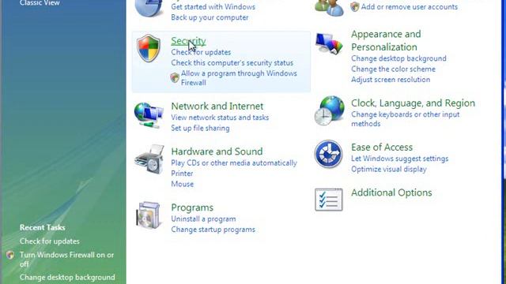Open Check for updates under Security
The width and height of the screenshot is (506, 284).
click(201, 52)
